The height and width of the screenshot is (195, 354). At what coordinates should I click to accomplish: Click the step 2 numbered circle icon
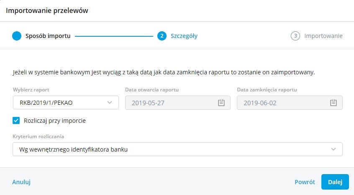pyautogui.click(x=162, y=36)
